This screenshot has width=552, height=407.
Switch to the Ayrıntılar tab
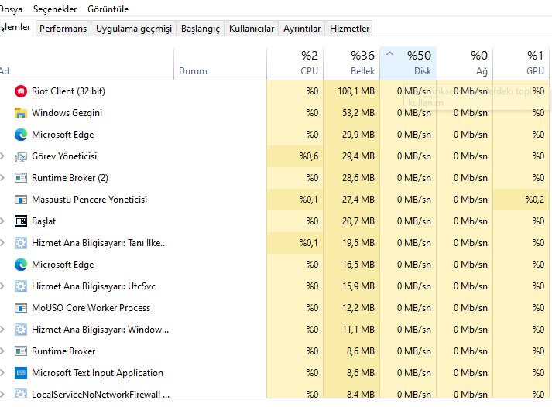pyautogui.click(x=302, y=29)
